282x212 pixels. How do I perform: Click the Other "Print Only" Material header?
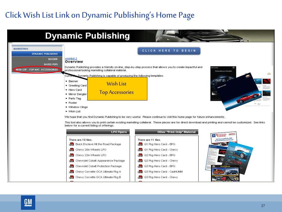coord(167,132)
